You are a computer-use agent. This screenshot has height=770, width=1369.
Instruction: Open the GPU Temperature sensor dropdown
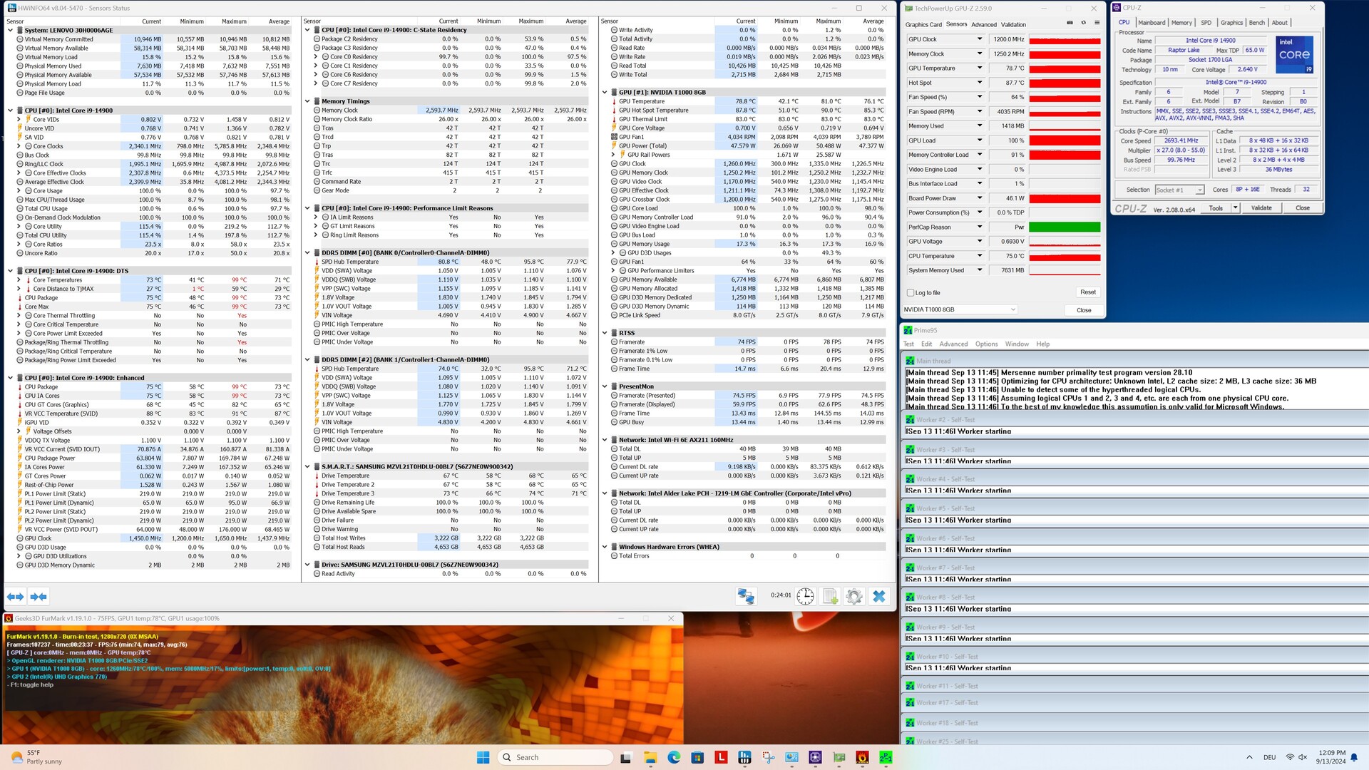click(x=979, y=68)
